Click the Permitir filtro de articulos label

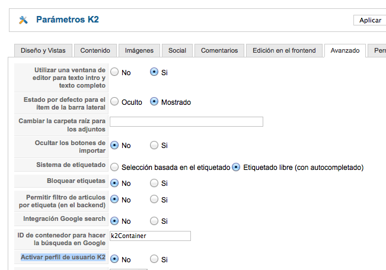click(62, 201)
